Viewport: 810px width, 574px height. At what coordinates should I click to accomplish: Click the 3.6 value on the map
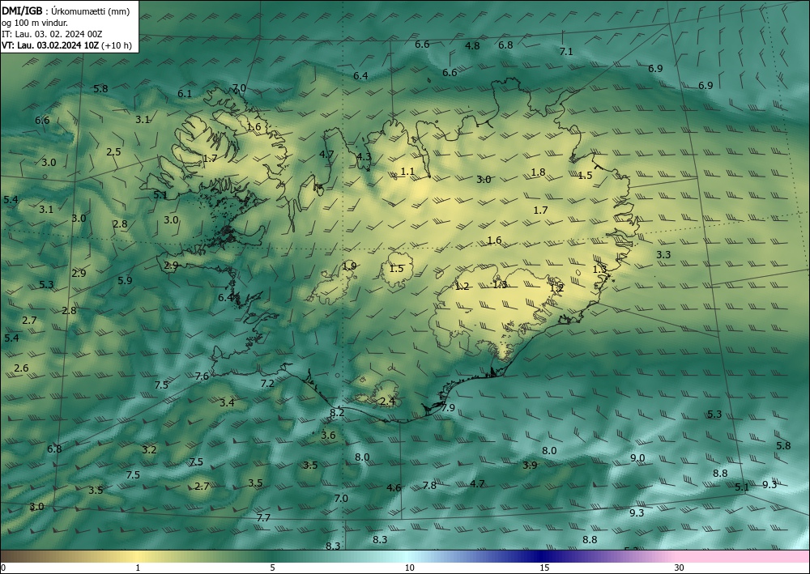pos(328,435)
